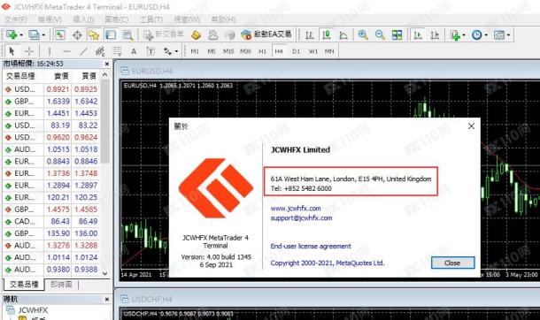Viewport: 540px width, 320px height.
Task: Select the Fibonacci Retracement tool
Action: point(117,51)
